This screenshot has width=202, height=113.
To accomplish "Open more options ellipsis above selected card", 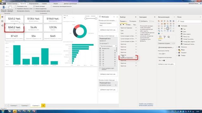I will click(x=22, y=22).
